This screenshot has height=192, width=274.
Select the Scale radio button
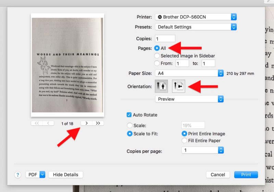129,125
